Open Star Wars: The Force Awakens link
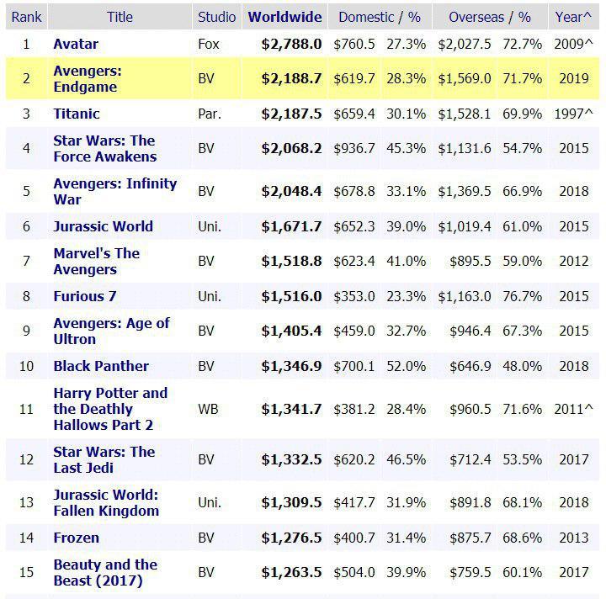The image size is (606, 599). point(104,148)
